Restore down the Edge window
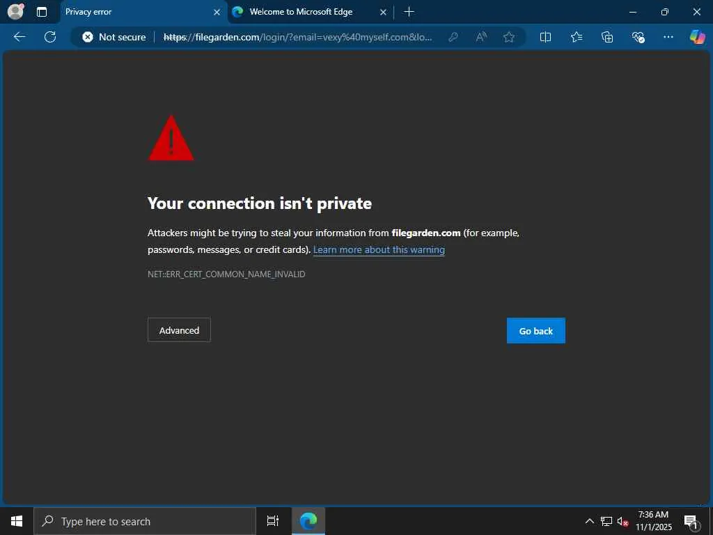The width and height of the screenshot is (713, 535). pyautogui.click(x=665, y=12)
